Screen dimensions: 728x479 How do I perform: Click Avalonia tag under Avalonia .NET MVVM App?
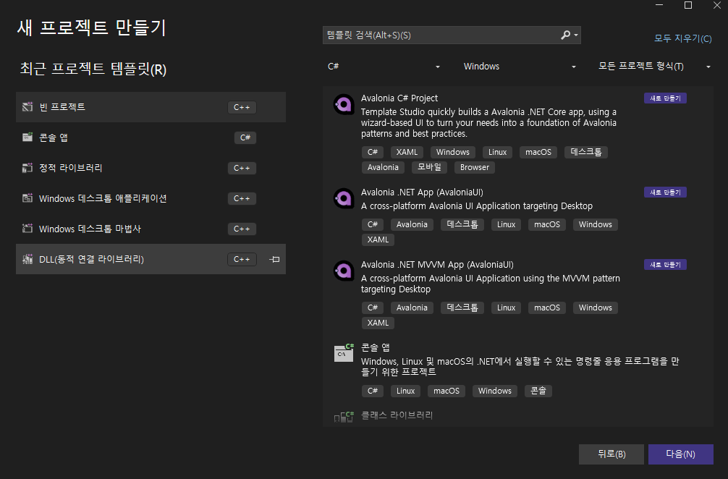[412, 308]
